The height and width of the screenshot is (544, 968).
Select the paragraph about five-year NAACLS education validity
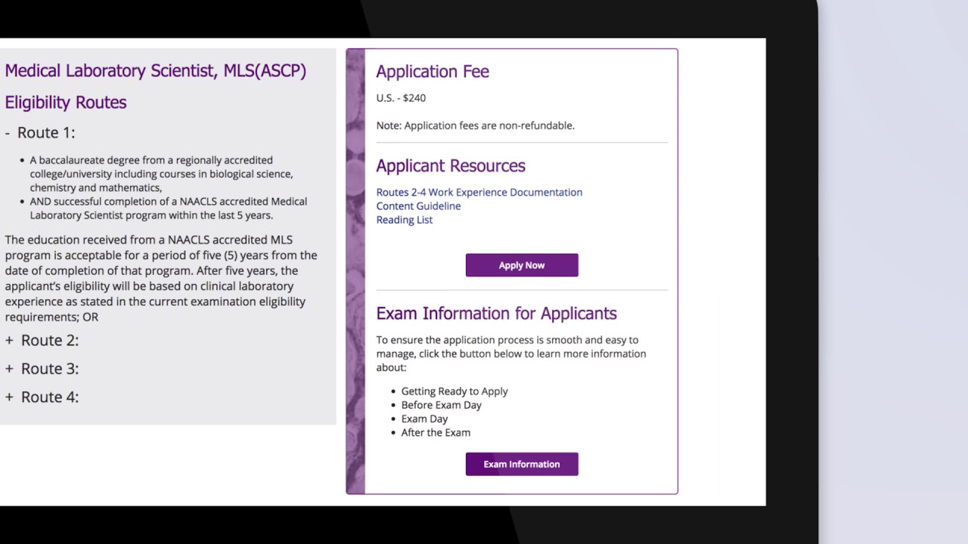click(161, 278)
